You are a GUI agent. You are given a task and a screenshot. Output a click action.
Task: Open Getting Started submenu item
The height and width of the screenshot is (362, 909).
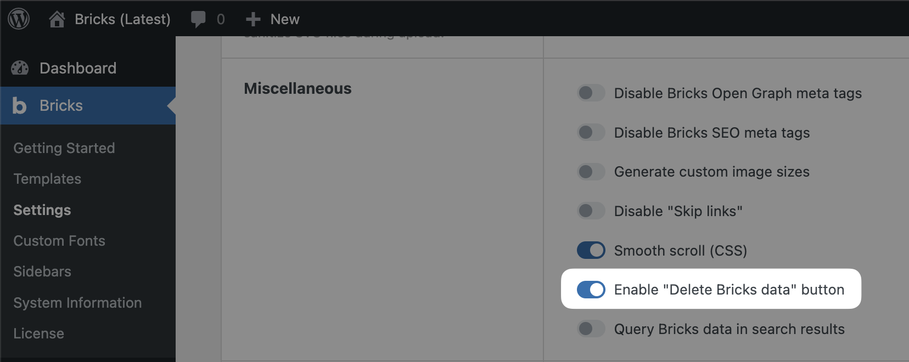tap(64, 148)
